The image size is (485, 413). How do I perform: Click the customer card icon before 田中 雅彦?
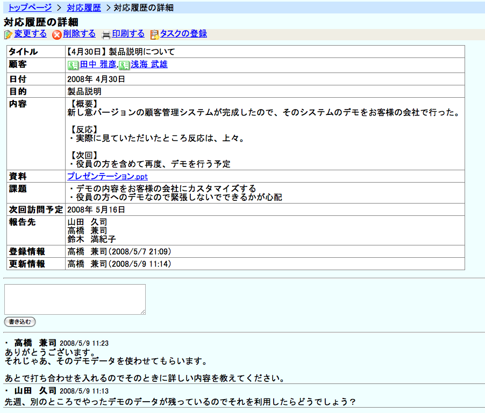[73, 65]
